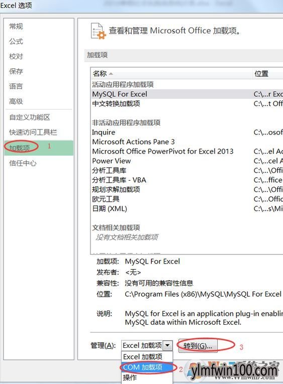The height and width of the screenshot is (384, 283).
Task: Switch to the 公式 options page
Action: [x=16, y=41]
